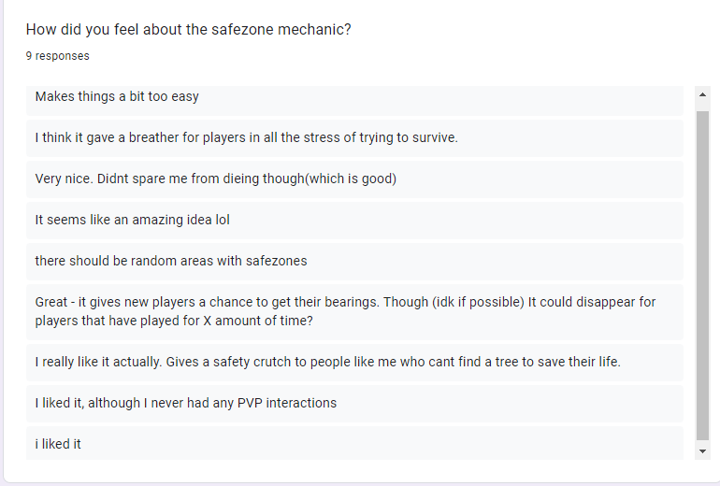Select the random areas with safezones response
Viewport: 720px width, 486px height.
click(354, 261)
